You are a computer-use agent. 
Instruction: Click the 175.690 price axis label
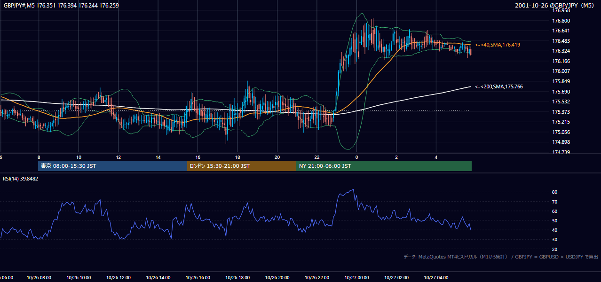561,92
